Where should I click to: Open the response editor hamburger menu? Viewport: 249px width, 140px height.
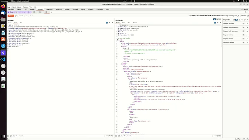[x=220, y=23]
